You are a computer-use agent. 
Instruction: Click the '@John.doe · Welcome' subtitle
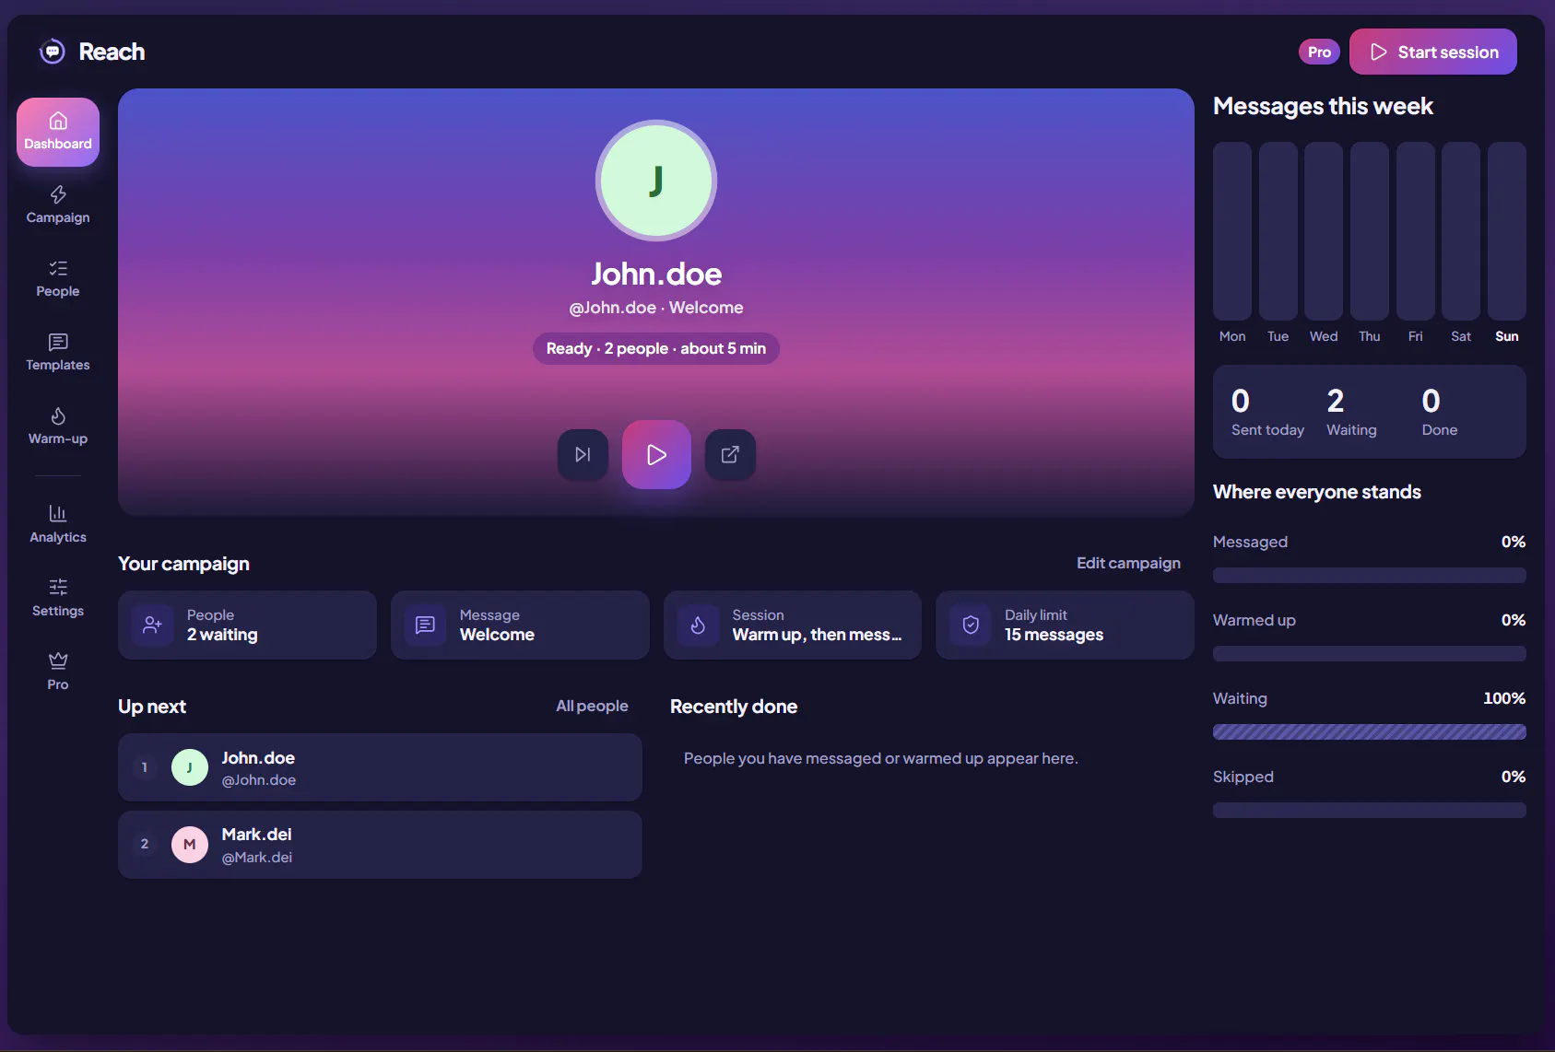tap(656, 308)
